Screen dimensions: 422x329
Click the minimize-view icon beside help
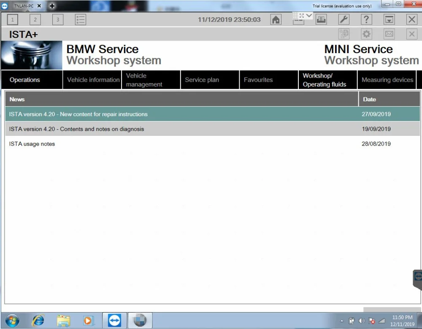(x=389, y=20)
